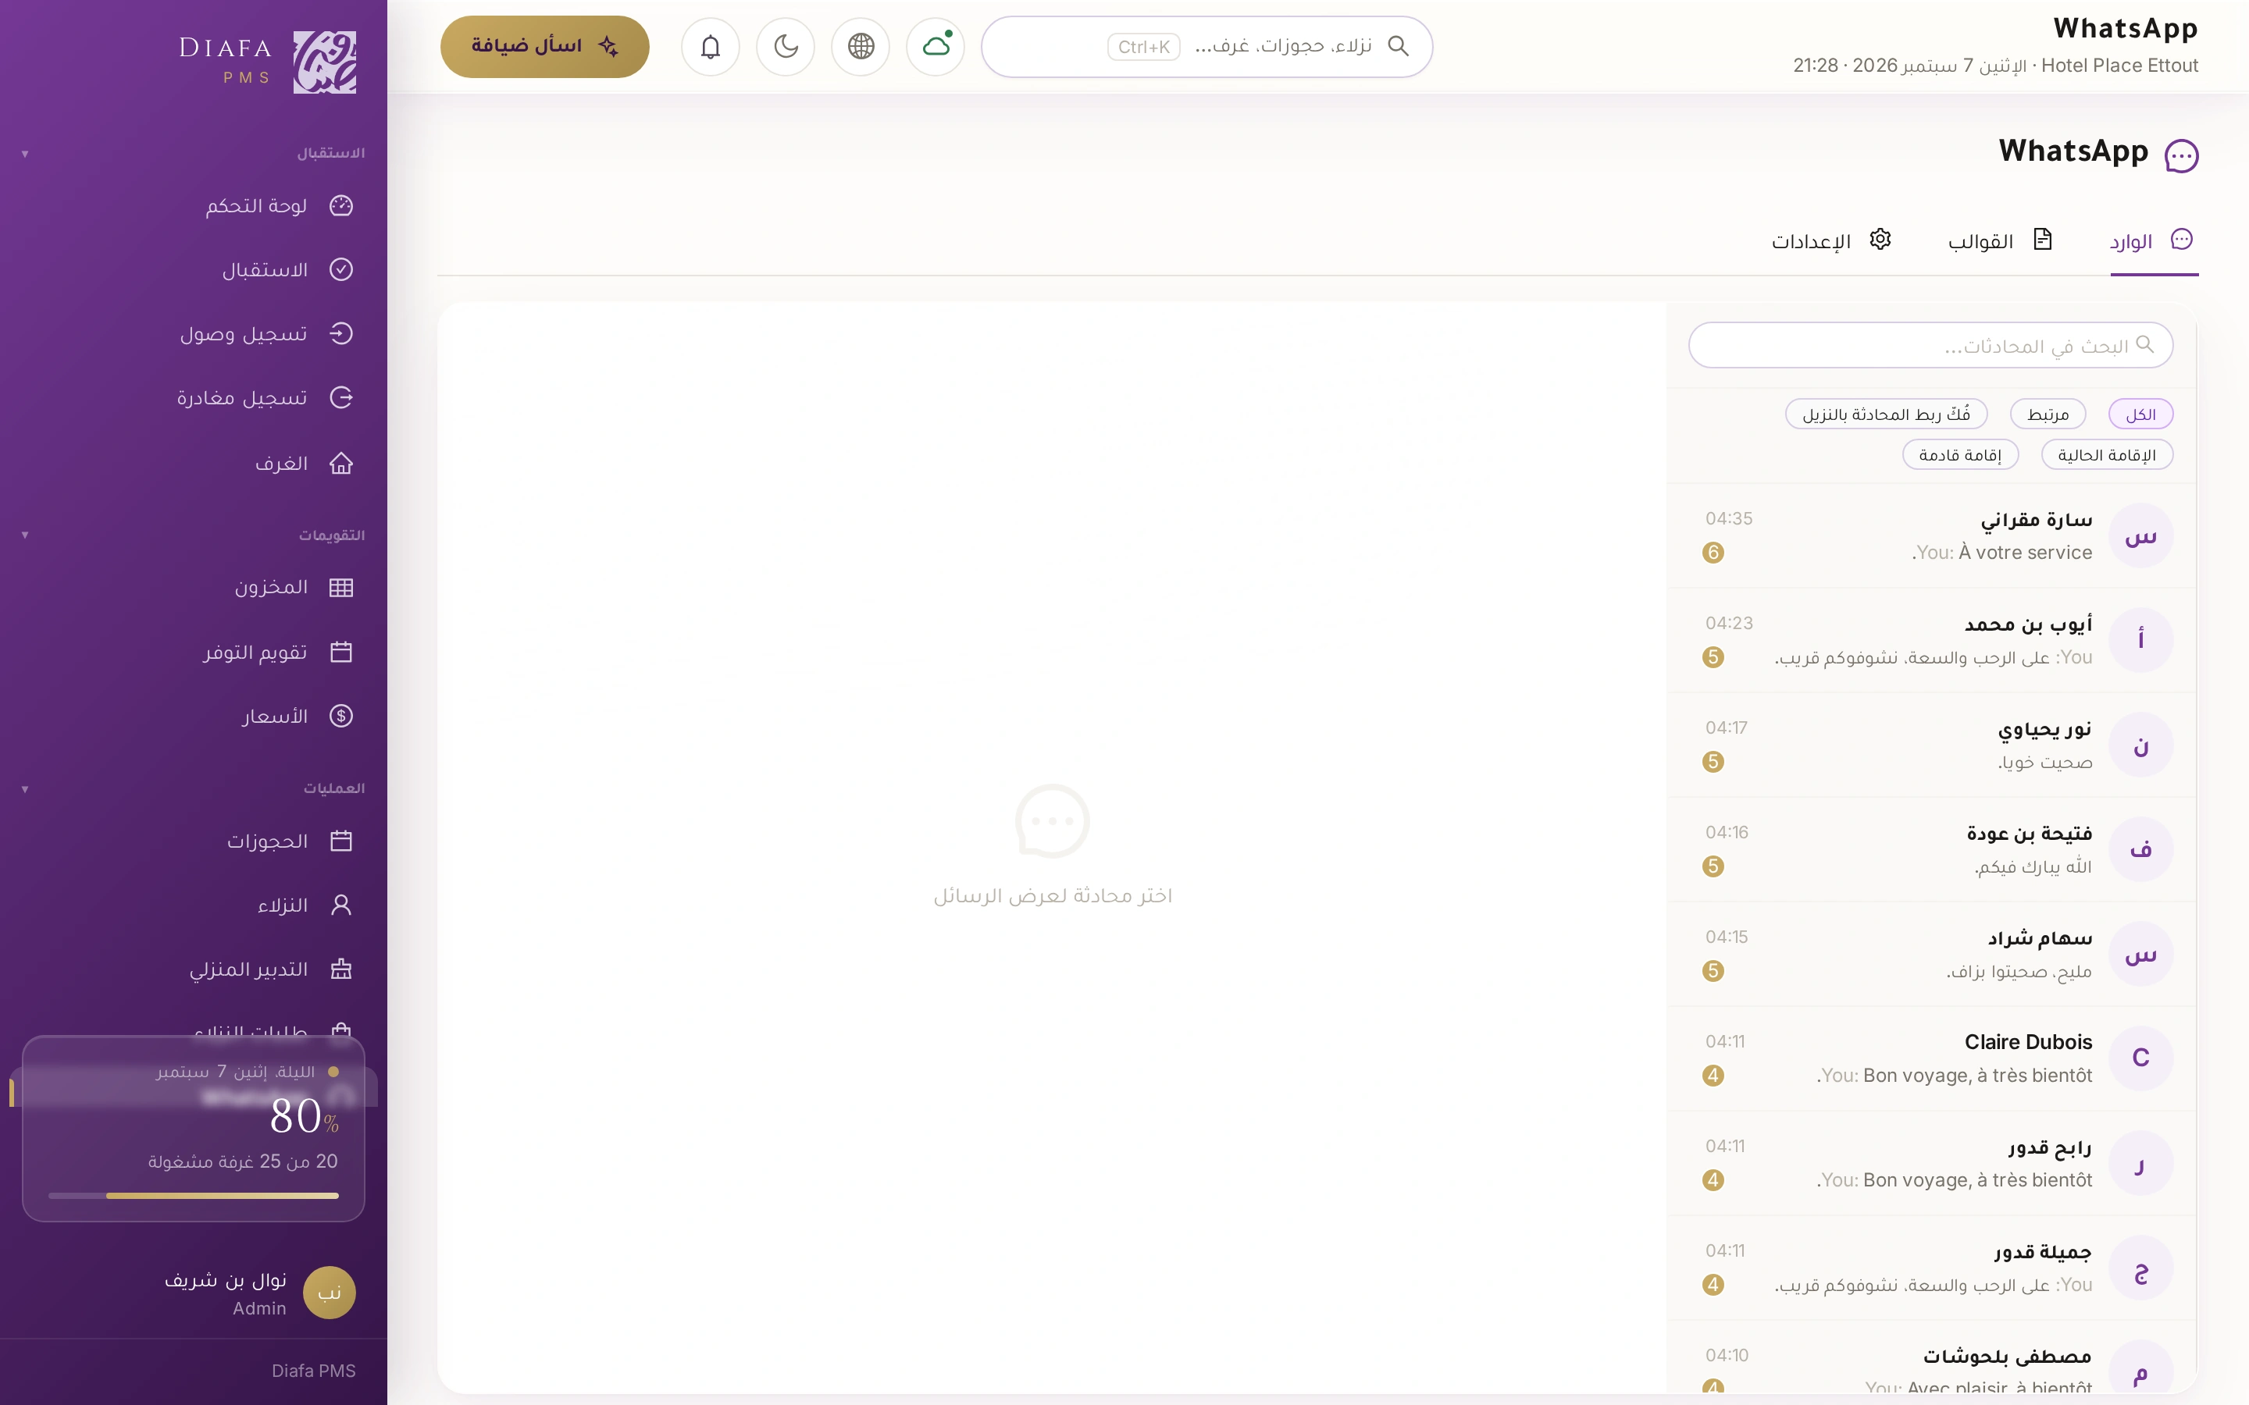Switch to the الوارد inbox tab
Image resolution: width=2249 pixels, height=1405 pixels.
click(2153, 242)
